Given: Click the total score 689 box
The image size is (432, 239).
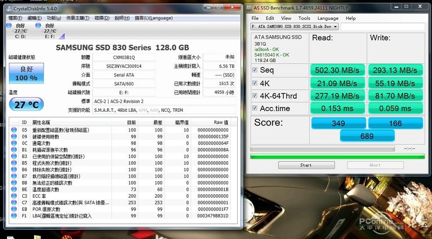Looking at the screenshot, I should click(x=367, y=136).
